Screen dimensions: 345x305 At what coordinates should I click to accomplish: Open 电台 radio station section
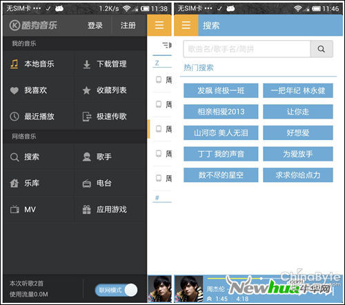pyautogui.click(x=111, y=184)
